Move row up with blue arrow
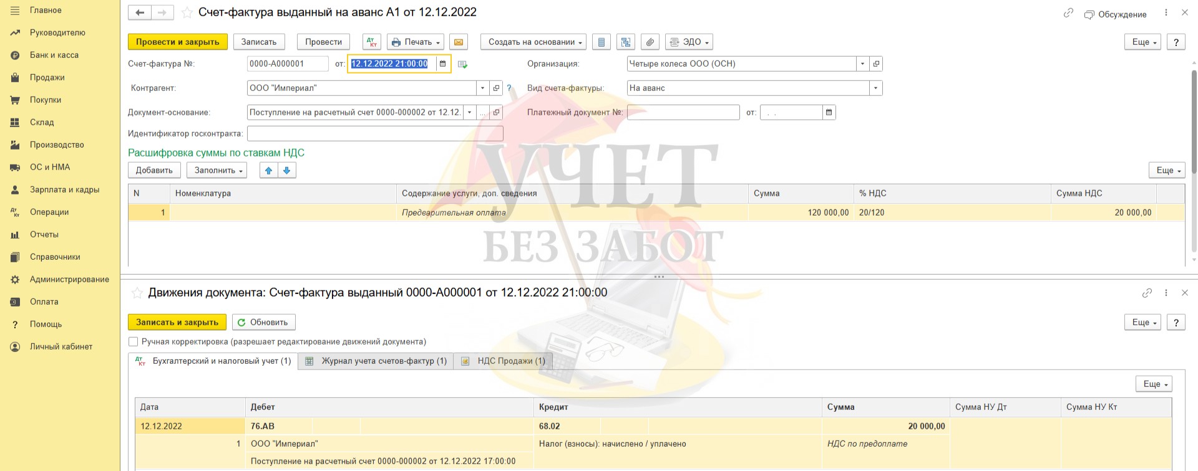Image resolution: width=1198 pixels, height=471 pixels. click(x=269, y=170)
